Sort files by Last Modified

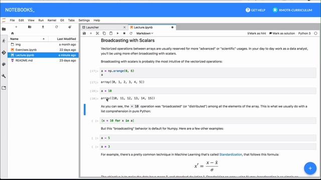[x=64, y=39]
